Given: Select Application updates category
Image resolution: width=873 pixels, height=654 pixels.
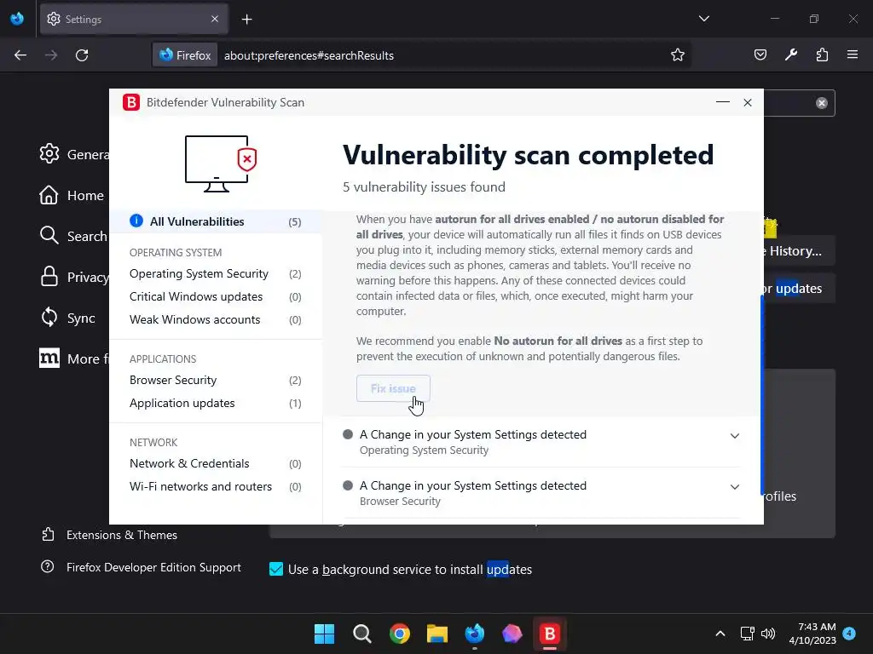Looking at the screenshot, I should click(216, 403).
